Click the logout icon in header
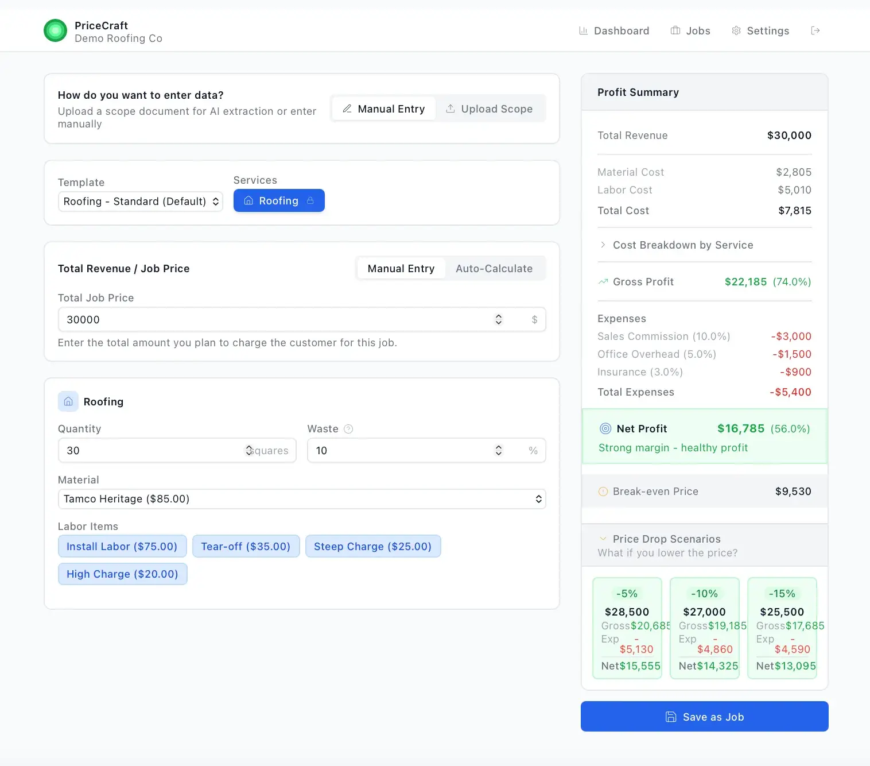 click(815, 30)
